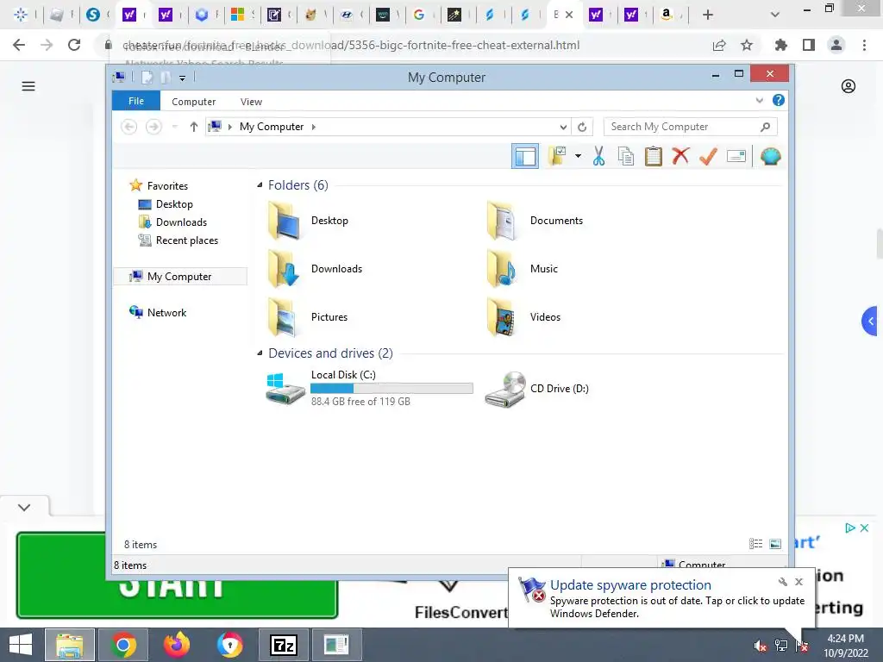
Task: Open Chrome three-dot menu
Action: pyautogui.click(x=864, y=45)
